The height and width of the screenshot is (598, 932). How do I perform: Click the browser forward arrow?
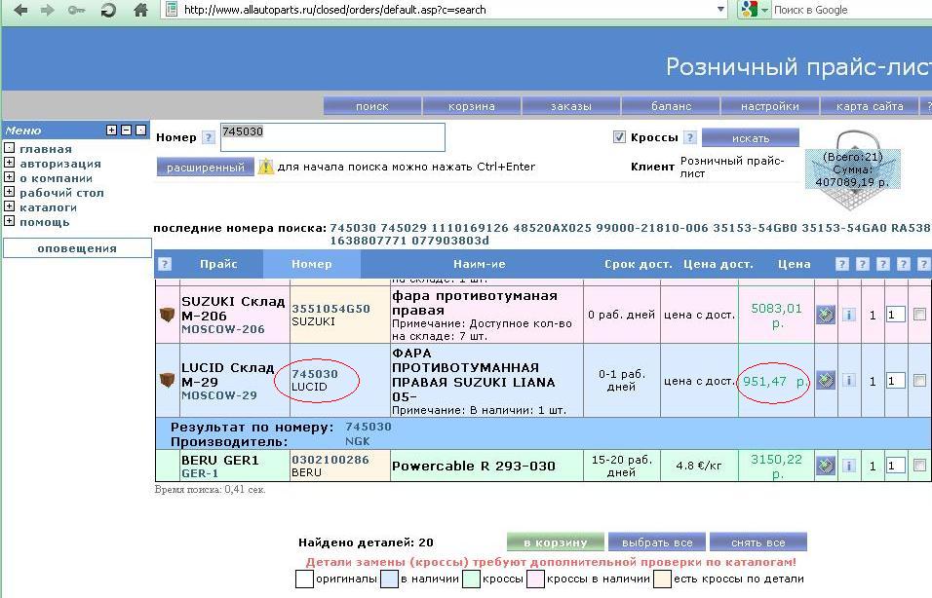pyautogui.click(x=48, y=10)
